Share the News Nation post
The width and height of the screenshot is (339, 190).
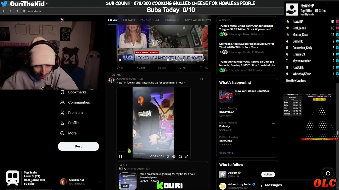(x=206, y=68)
